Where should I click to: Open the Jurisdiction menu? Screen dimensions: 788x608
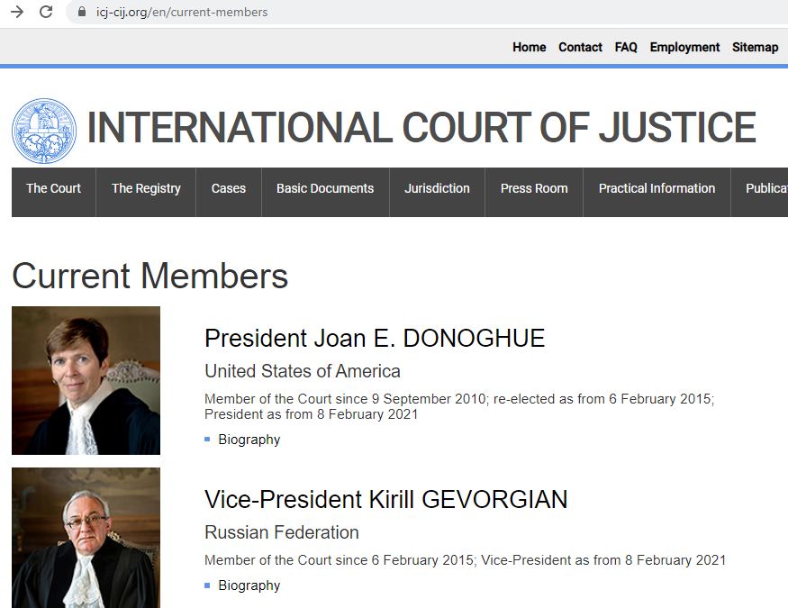click(x=437, y=192)
